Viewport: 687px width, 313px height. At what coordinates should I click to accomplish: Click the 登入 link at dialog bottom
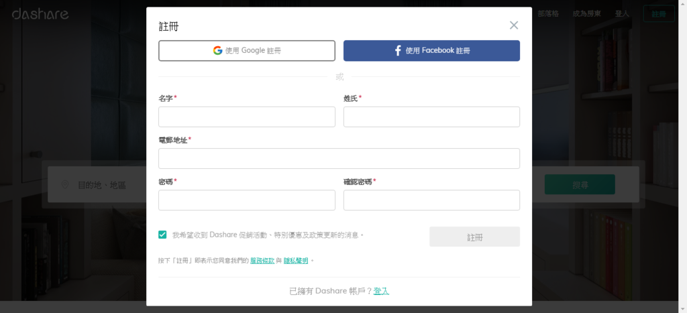[381, 291]
